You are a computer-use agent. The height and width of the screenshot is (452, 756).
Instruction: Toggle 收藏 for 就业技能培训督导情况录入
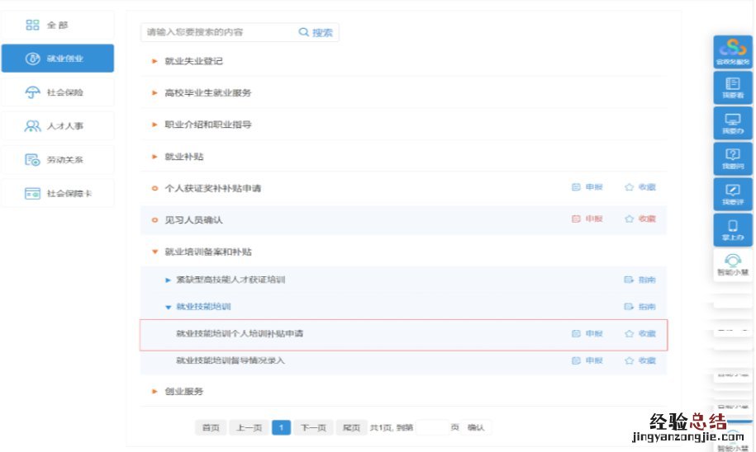pos(630,361)
